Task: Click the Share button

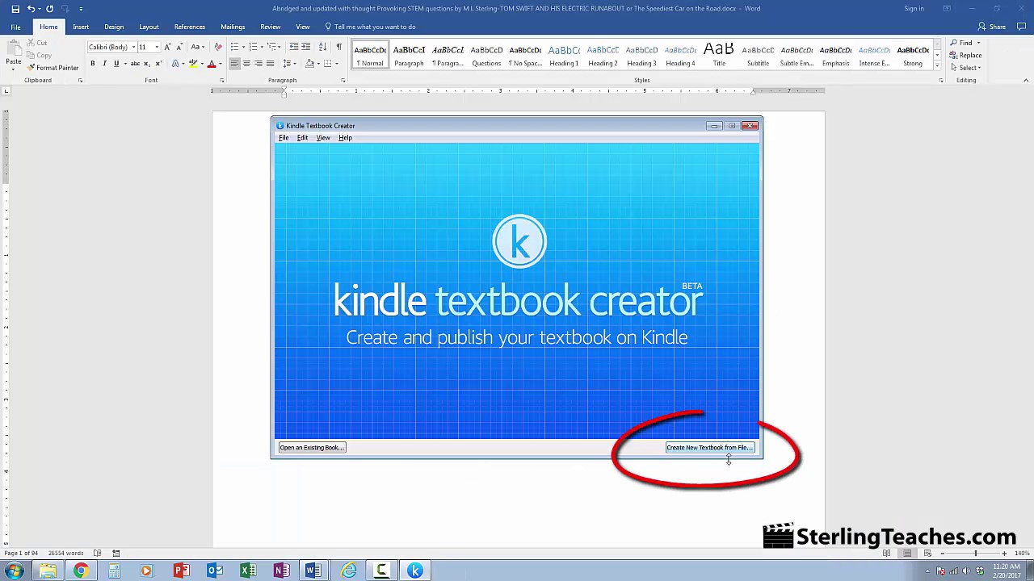Action: pos(992,27)
